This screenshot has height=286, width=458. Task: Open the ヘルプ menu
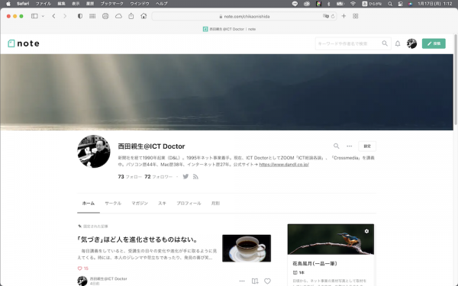[162, 4]
